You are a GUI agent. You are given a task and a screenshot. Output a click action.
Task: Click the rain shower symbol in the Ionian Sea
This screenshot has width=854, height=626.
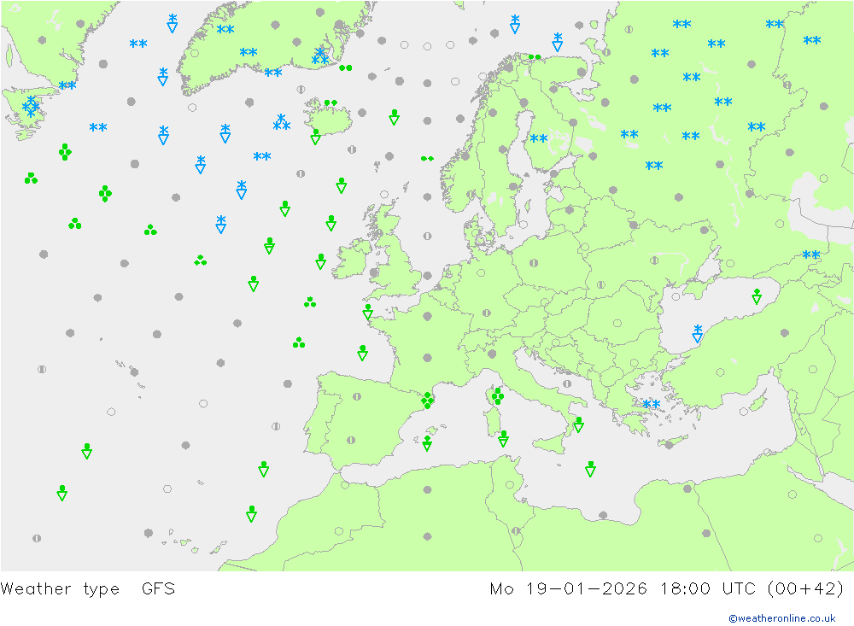point(590,469)
